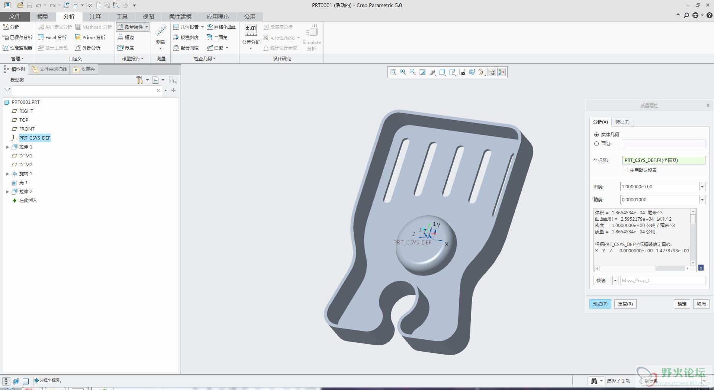Click the search binoculars icon in status bar
The width and height of the screenshot is (714, 390).
coord(594,381)
